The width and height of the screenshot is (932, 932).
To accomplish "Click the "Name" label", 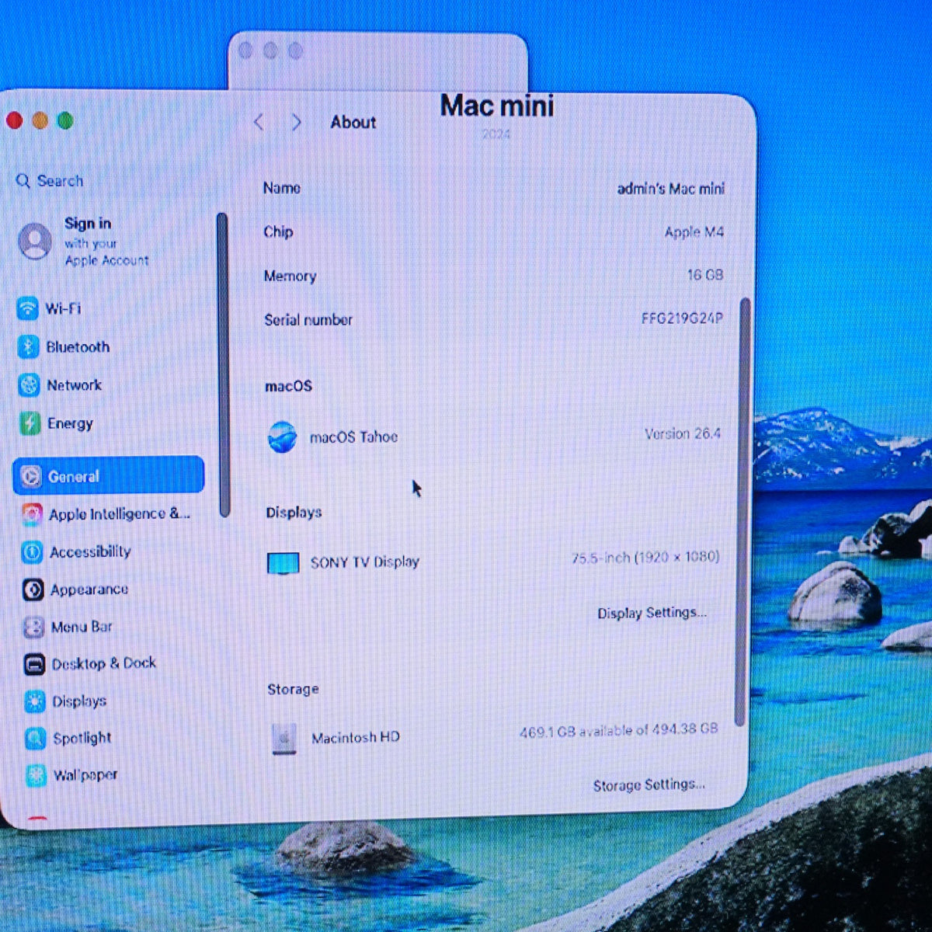I will [x=281, y=188].
